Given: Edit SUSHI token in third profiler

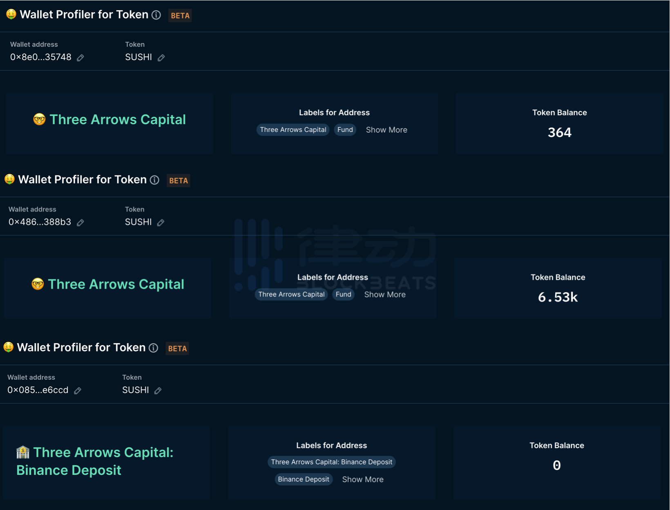Looking at the screenshot, I should click(158, 390).
